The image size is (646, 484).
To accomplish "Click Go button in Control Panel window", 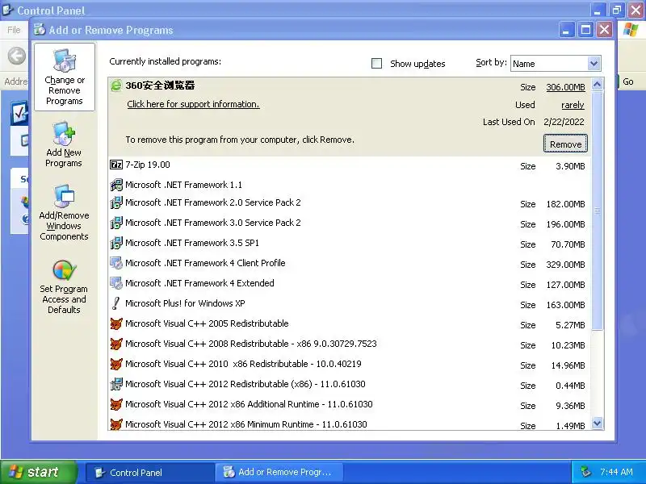I will point(628,81).
